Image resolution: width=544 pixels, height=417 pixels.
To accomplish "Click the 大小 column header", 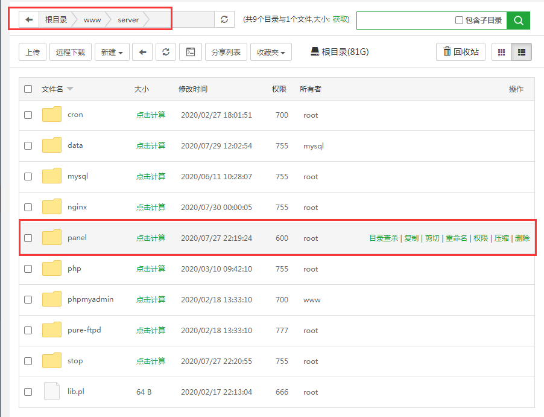I will tap(142, 89).
